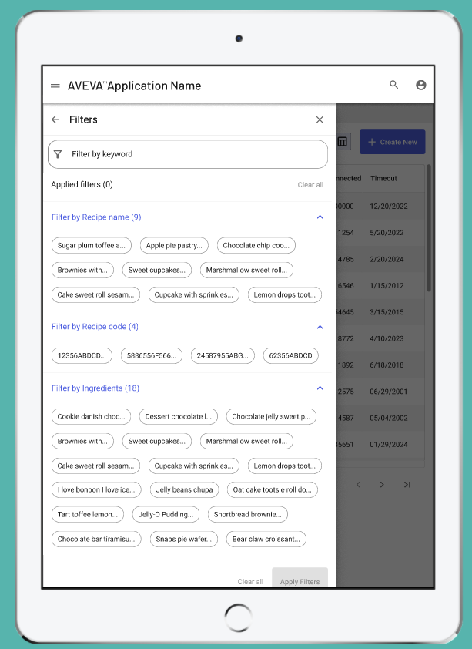Select Marshmallow sweet roll... under Recipe name

246,271
